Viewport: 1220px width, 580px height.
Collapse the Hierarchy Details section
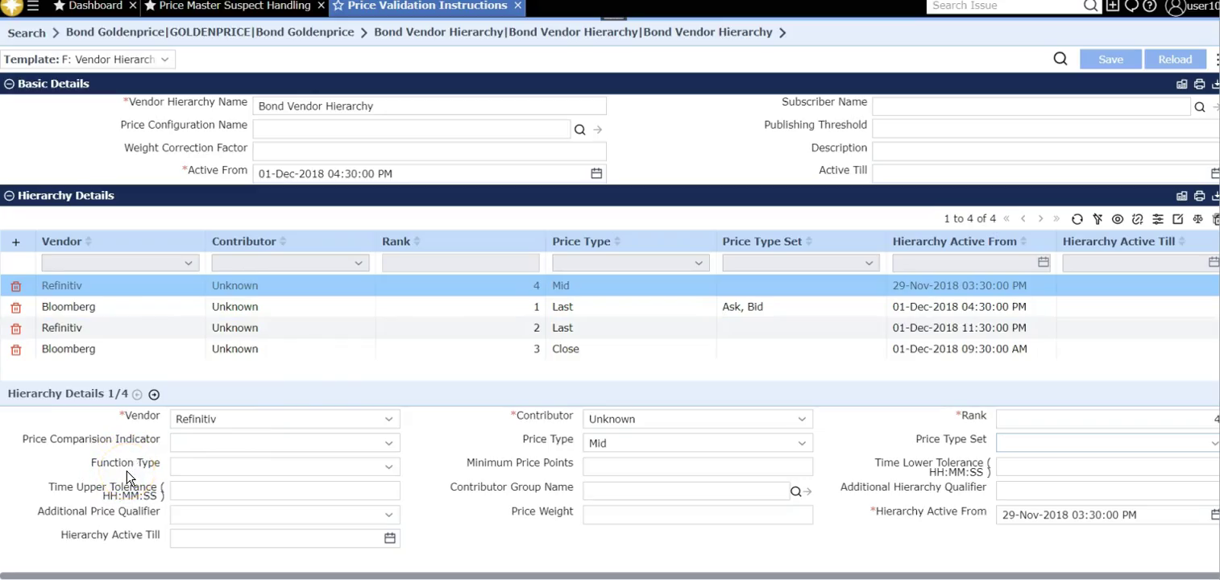click(9, 196)
